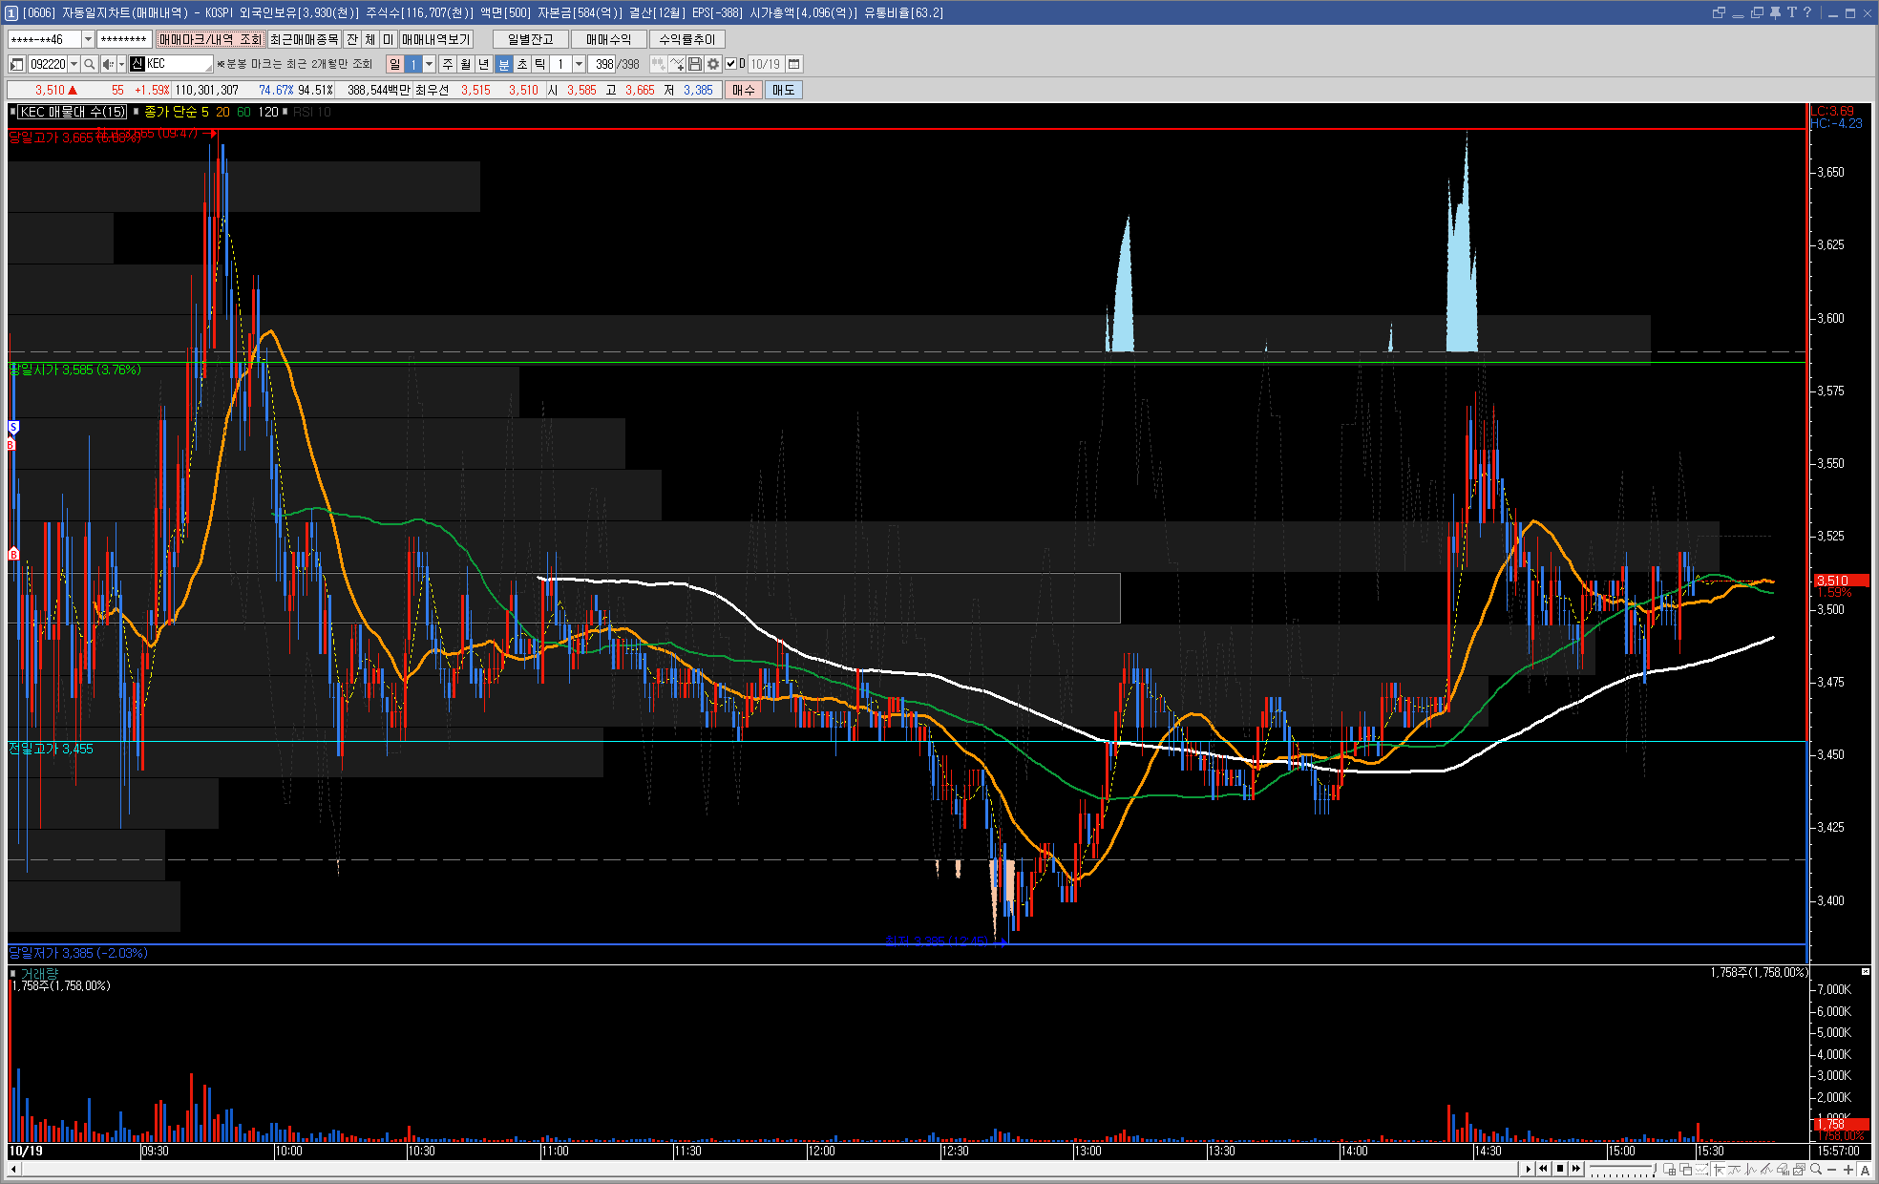Viewport: 1879px width, 1184px height.
Task: Open chart settings gear icon
Action: click(x=712, y=64)
